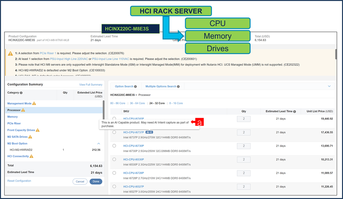Screen dimensions: 343x199
Task: Open the HCI-CPU-I6728P SKU link
Action: point(133,173)
